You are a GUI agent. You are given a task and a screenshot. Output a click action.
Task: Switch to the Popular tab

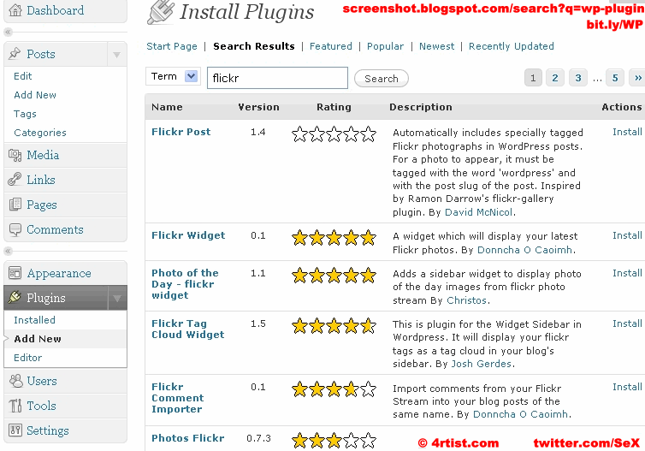pyautogui.click(x=386, y=46)
